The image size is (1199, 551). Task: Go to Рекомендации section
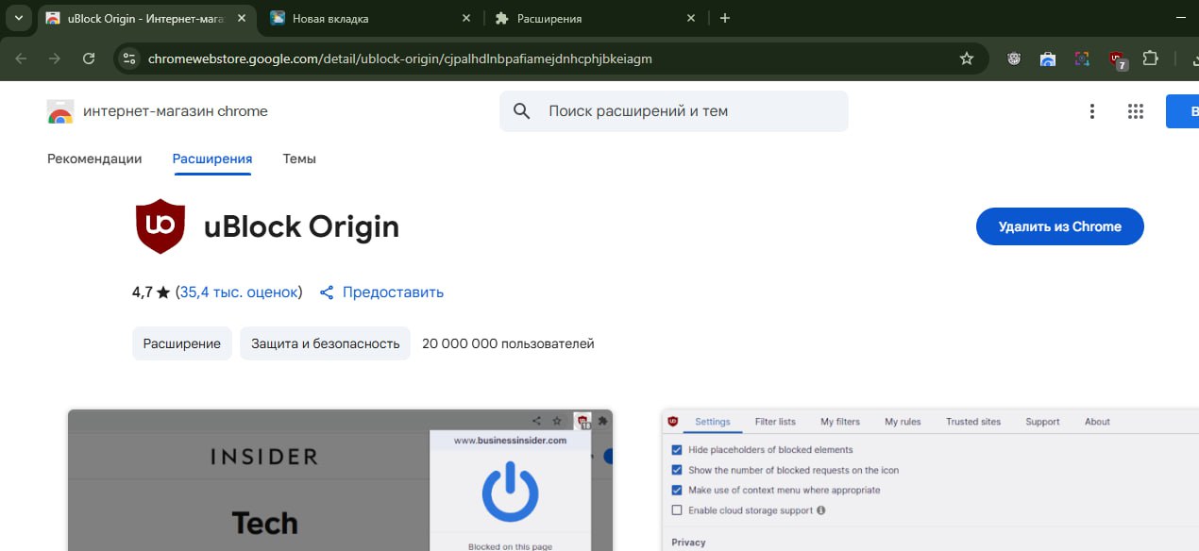tap(94, 159)
